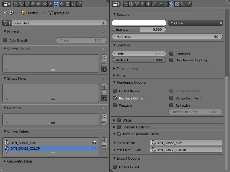This screenshot has width=230, height=172.
Task: Open World properties tab in left panel
Action: pyautogui.click(x=33, y=4)
